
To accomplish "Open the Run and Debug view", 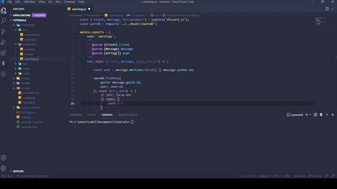I will (4, 42).
